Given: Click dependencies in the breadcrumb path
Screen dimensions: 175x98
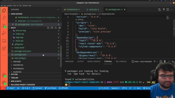Looking at the screenshot, I should tap(107, 14).
